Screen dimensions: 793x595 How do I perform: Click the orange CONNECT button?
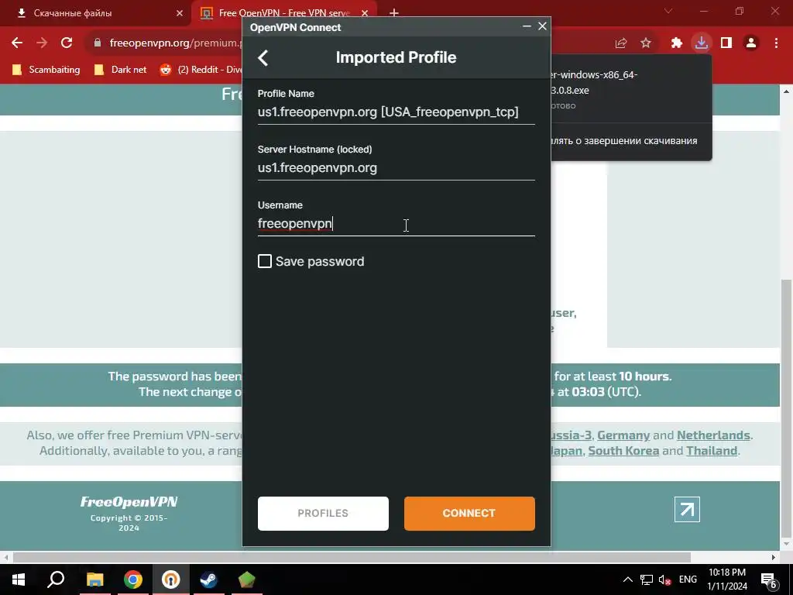tap(469, 513)
